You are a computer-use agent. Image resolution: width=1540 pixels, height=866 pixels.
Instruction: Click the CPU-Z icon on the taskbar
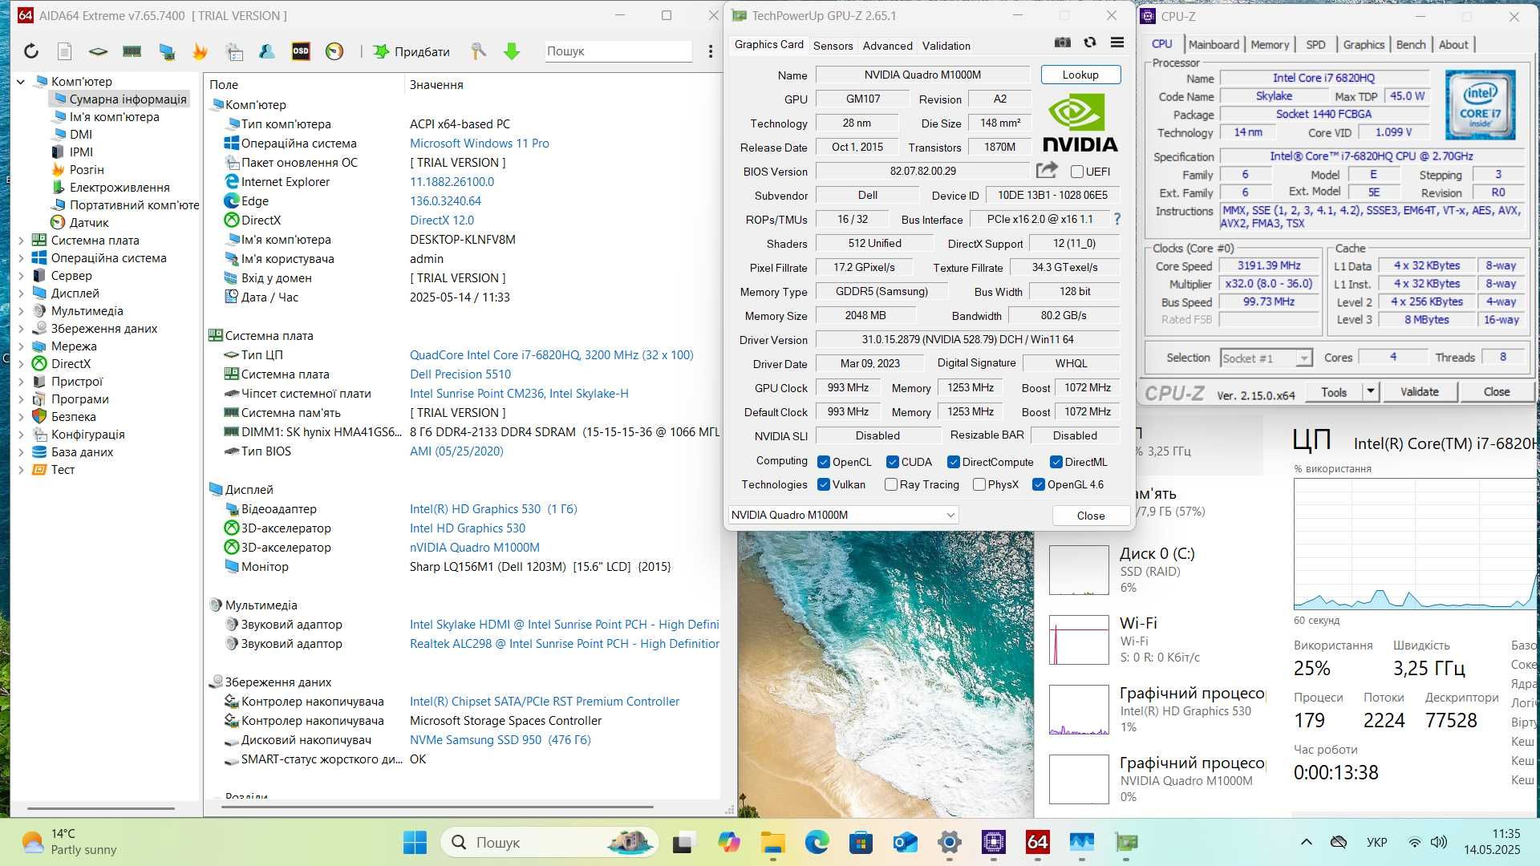tap(993, 842)
